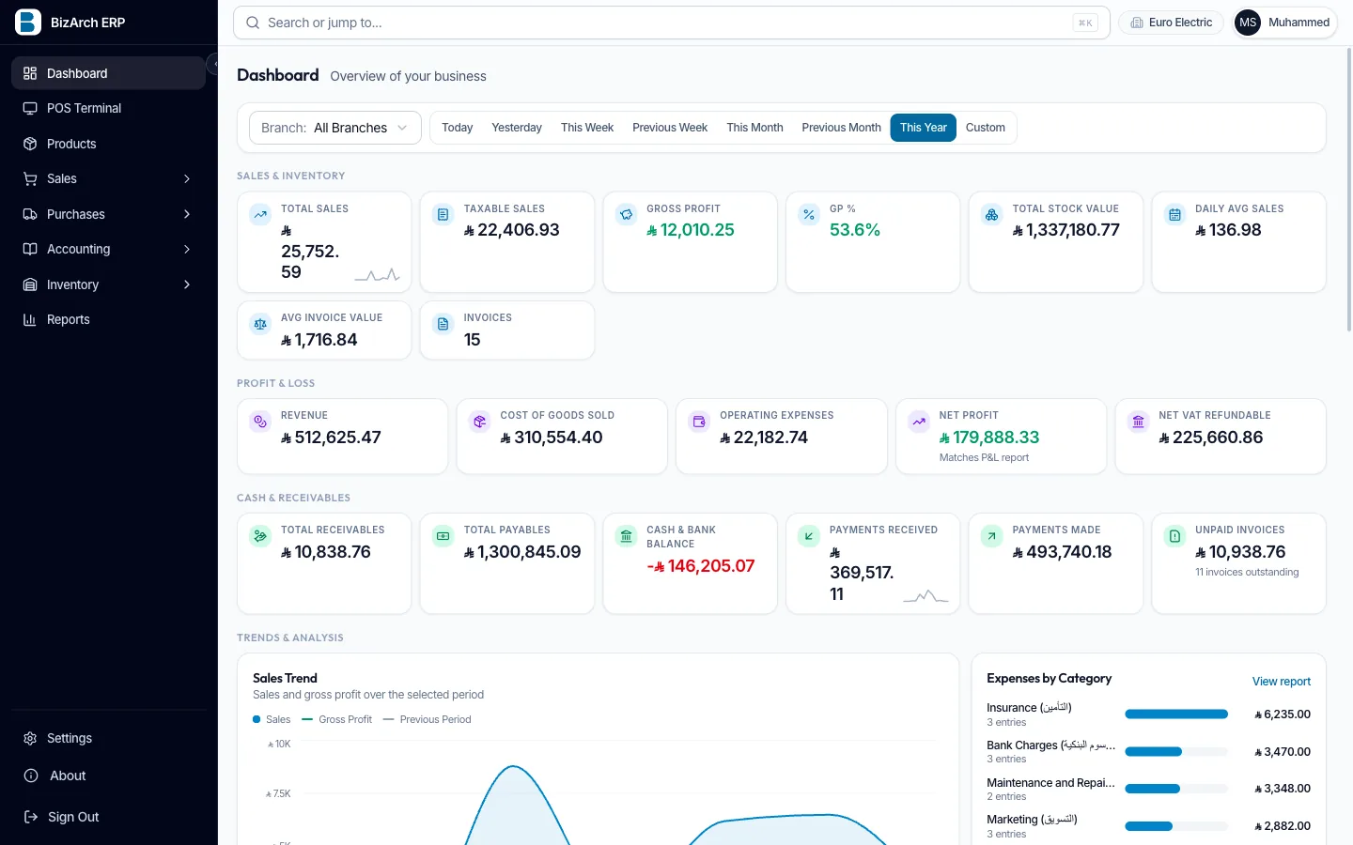Toggle the Previous Period legend series

428,719
